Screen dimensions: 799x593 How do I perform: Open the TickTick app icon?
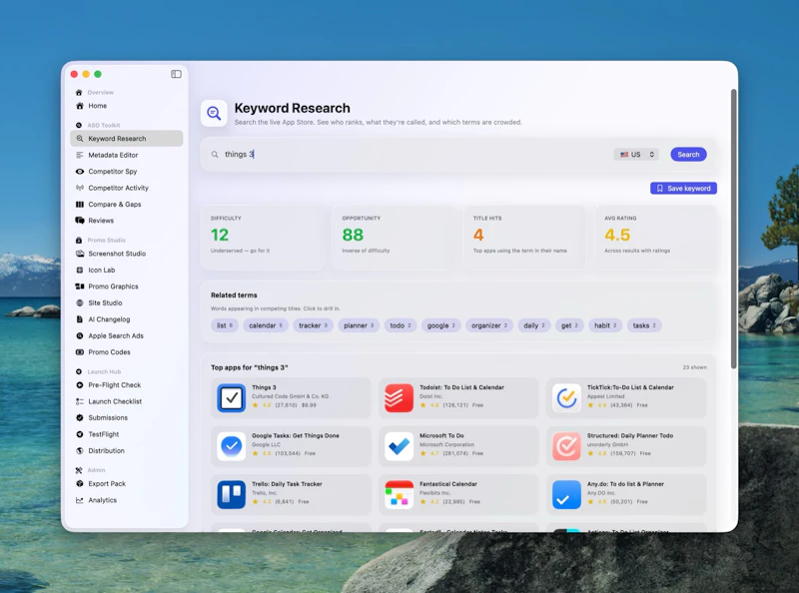566,398
